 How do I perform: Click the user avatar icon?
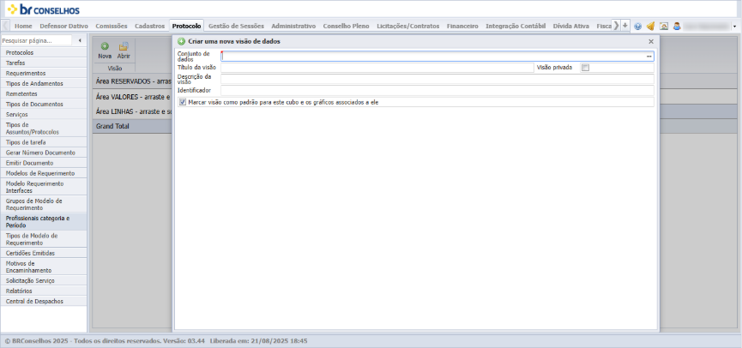click(677, 27)
